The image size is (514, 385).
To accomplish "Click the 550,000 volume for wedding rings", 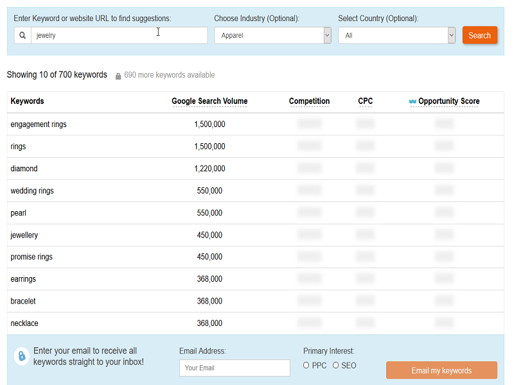I will tap(209, 191).
